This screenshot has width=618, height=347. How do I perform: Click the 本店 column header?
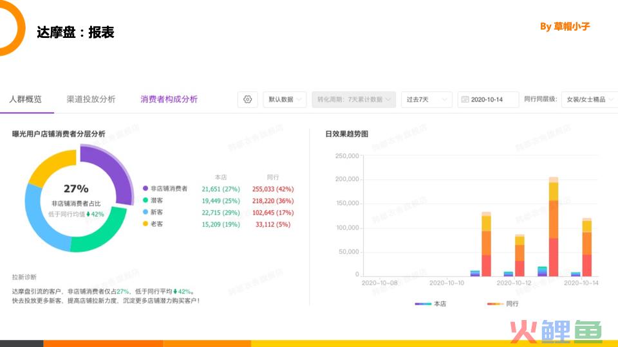pos(221,177)
